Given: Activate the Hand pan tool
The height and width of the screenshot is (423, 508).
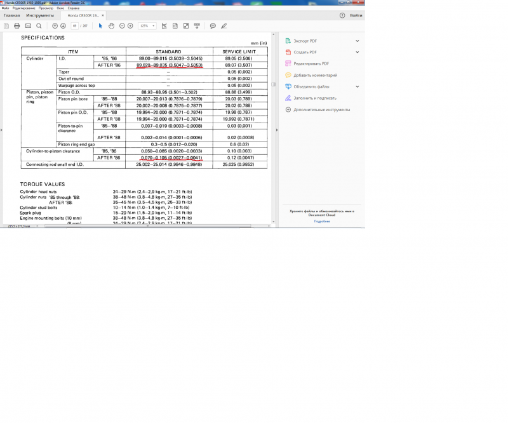Looking at the screenshot, I should point(112,26).
